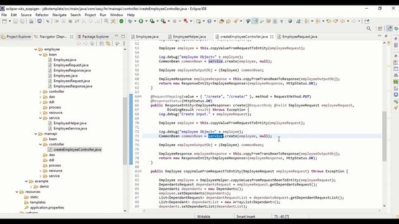Toggle code folding at line 81

(140, 171)
